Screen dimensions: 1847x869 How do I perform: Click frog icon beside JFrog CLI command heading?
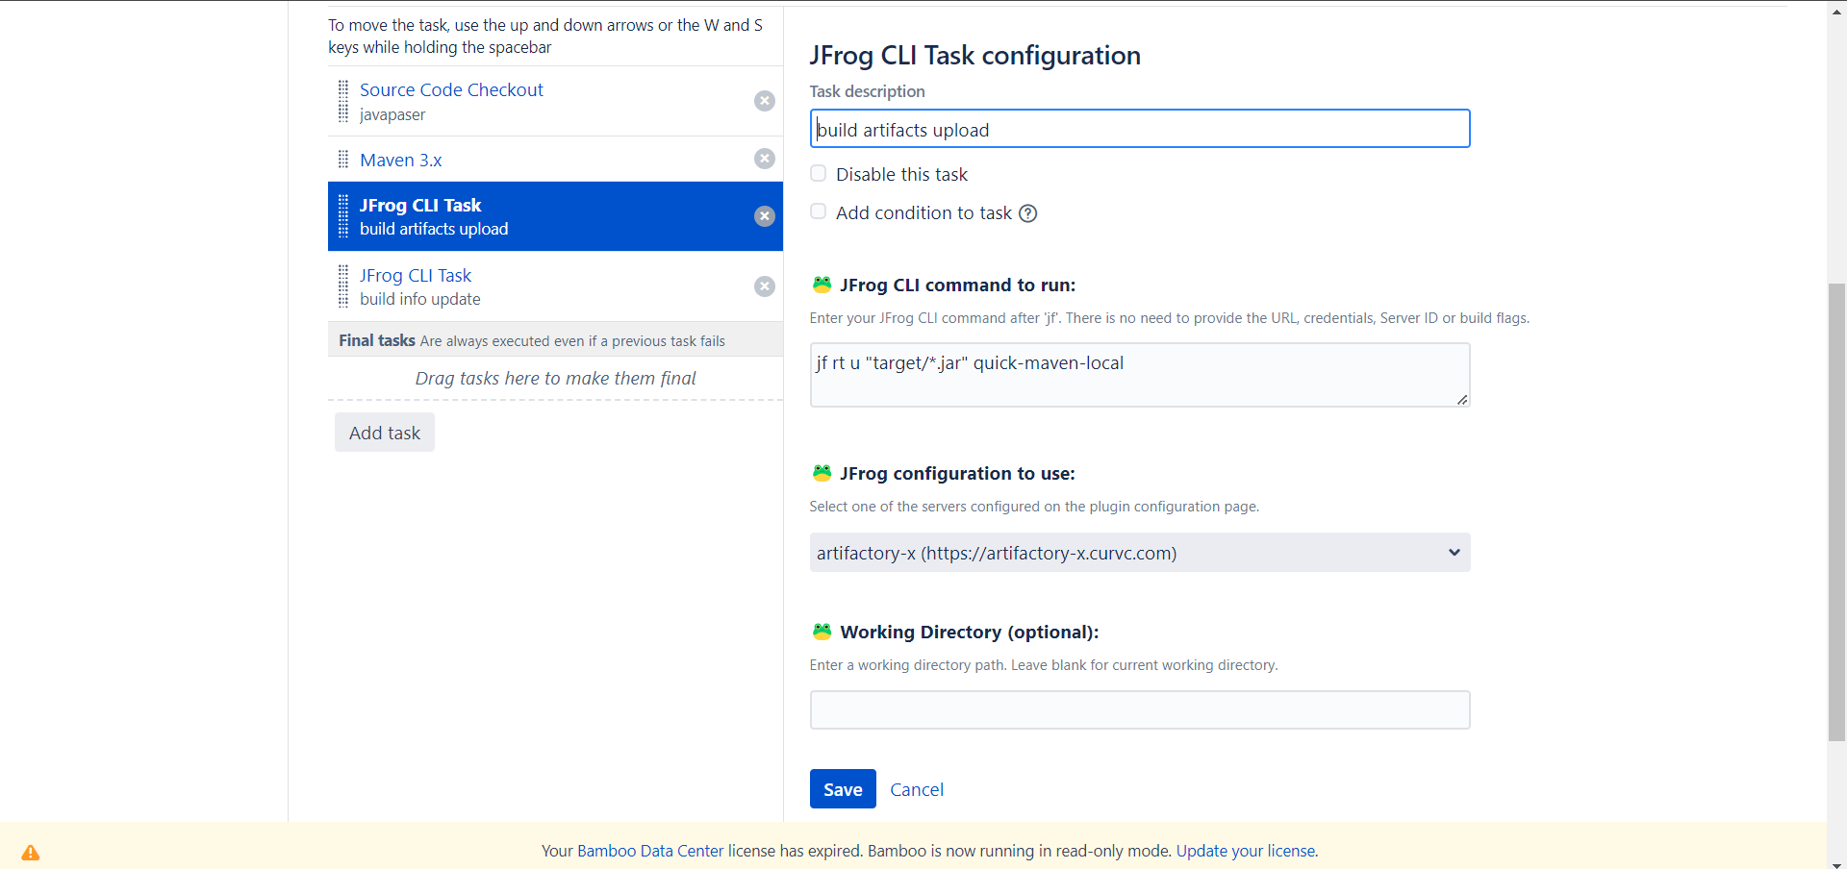822,285
